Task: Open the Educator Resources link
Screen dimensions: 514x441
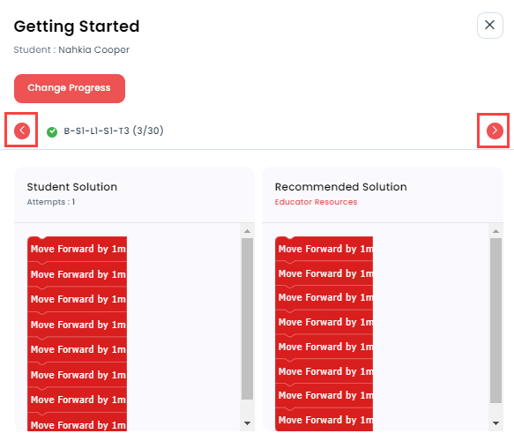Action: (x=316, y=202)
